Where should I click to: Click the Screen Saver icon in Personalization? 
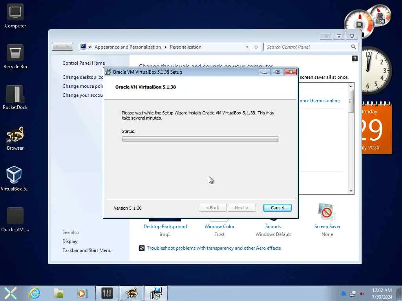(x=327, y=212)
